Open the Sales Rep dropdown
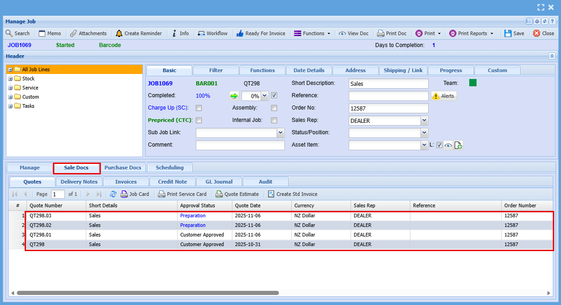The image size is (561, 305). click(425, 121)
